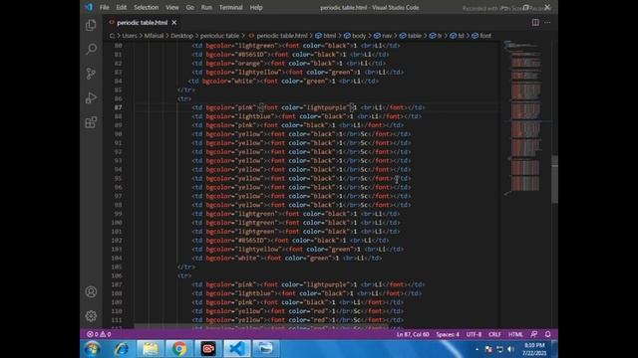The image size is (638, 358).
Task: Open the File menu
Action: (104, 7)
